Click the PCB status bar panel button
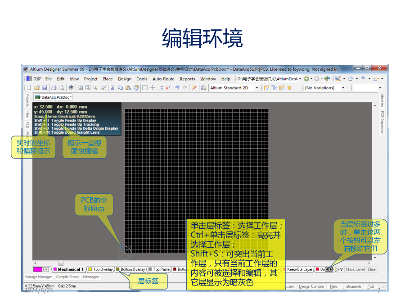 pyautogui.click(x=371, y=286)
